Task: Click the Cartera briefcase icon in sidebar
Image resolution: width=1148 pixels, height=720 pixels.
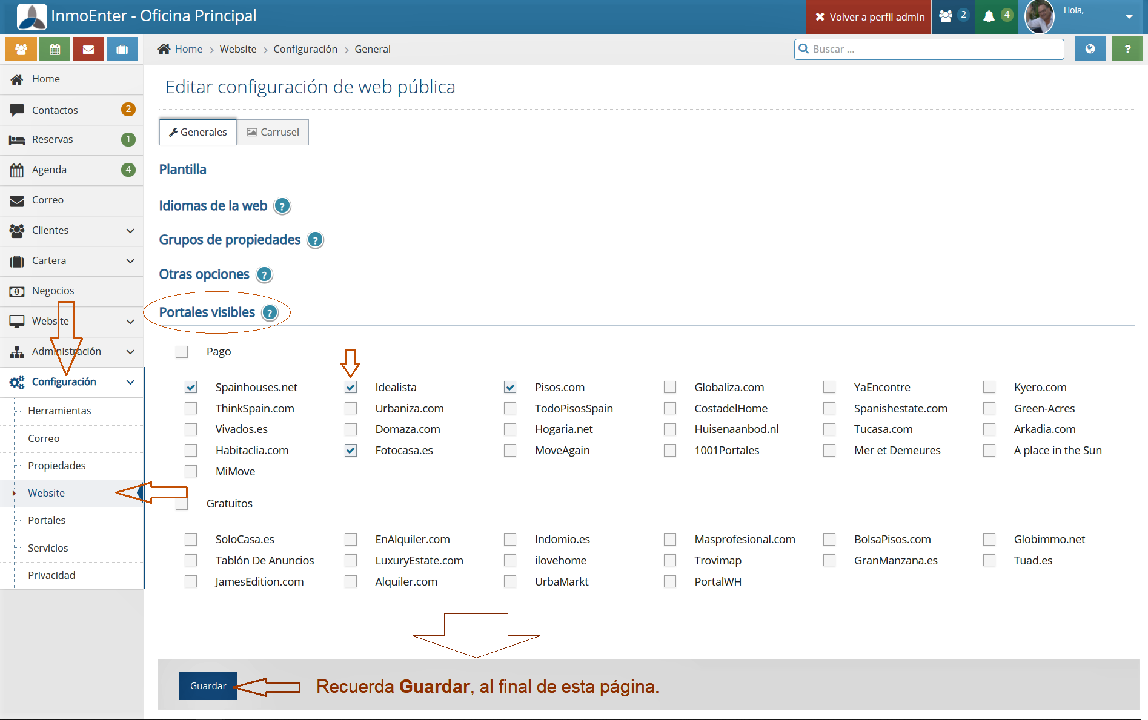Action: point(17,261)
